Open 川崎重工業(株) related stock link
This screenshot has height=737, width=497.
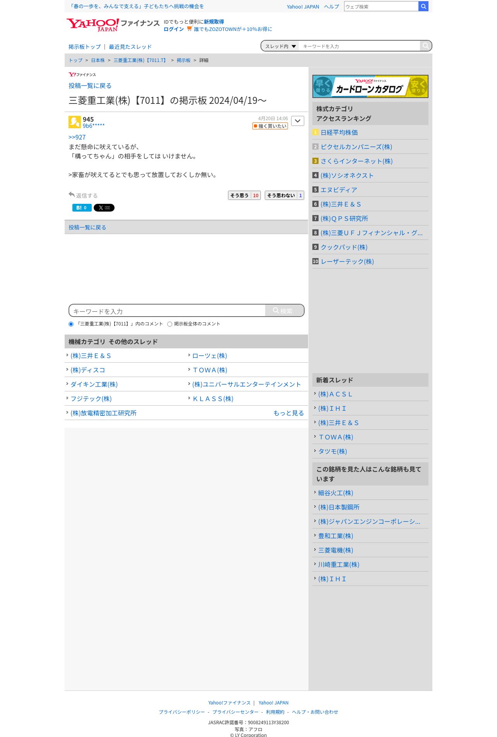click(339, 565)
